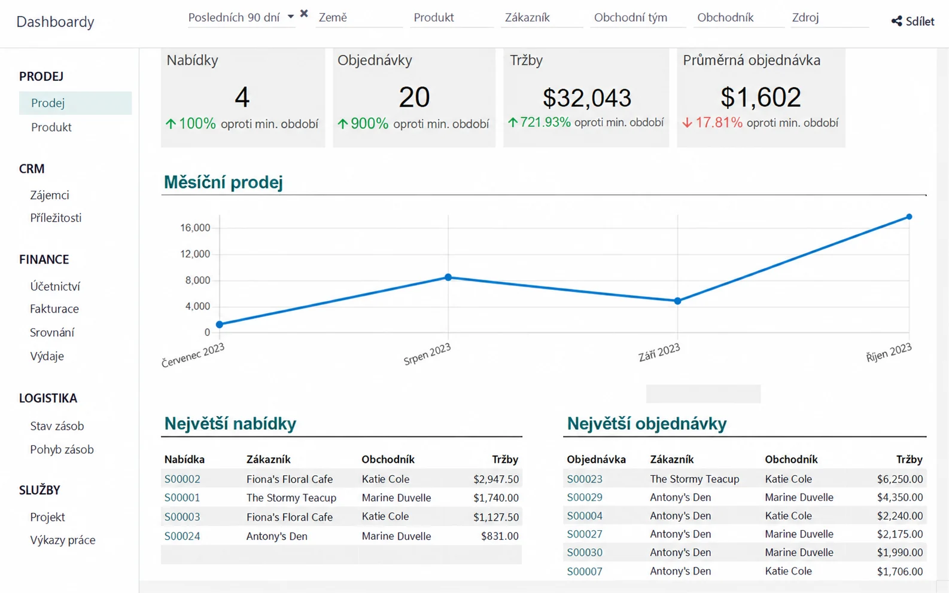This screenshot has height=593, width=949.
Task: Open the Obchodní tým filter field
Action: click(x=638, y=18)
